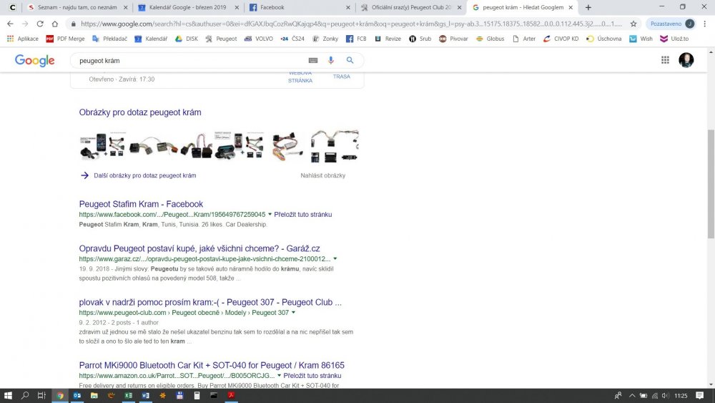Open the last image thumbnail of wiring harness
Image resolution: width=715 pixels, height=403 pixels.
[x=334, y=145]
